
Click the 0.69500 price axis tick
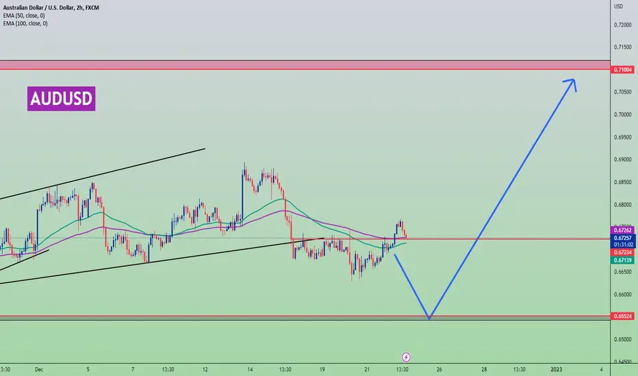pos(622,137)
